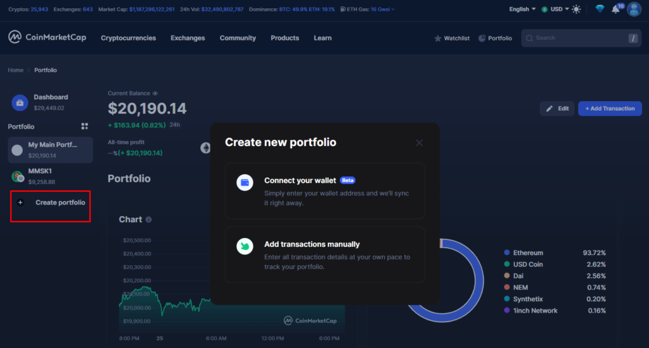Image resolution: width=649 pixels, height=348 pixels.
Task: Click the 24h change badge
Action: [175, 125]
